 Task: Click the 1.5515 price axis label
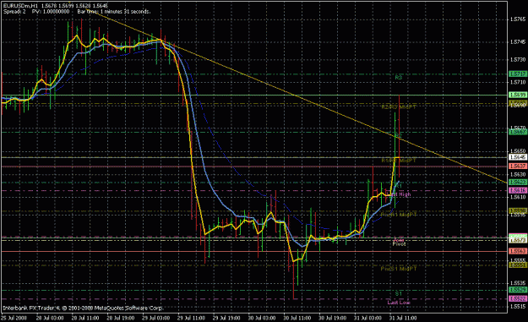click(518, 307)
